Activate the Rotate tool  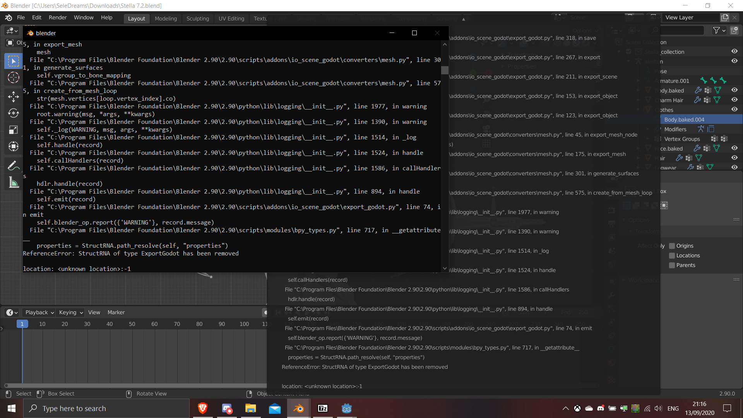(x=13, y=113)
